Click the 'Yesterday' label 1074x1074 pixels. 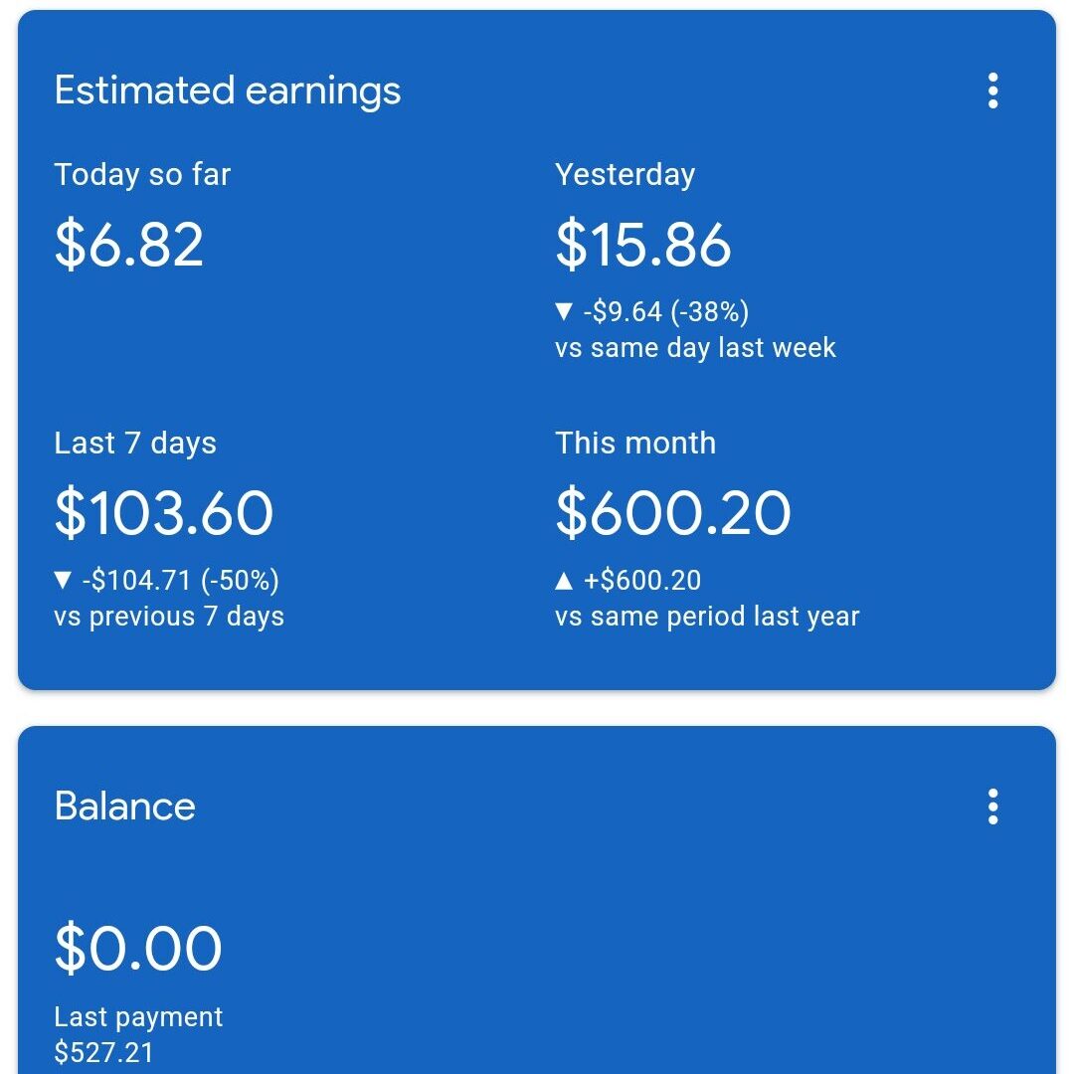coord(626,175)
